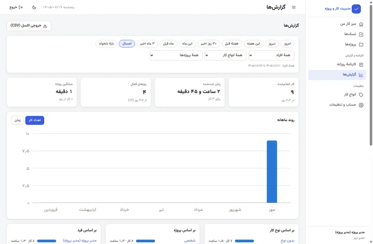373x244 pixels.
Task: Open the همهٔ افراد people dropdown
Action: click(271, 55)
